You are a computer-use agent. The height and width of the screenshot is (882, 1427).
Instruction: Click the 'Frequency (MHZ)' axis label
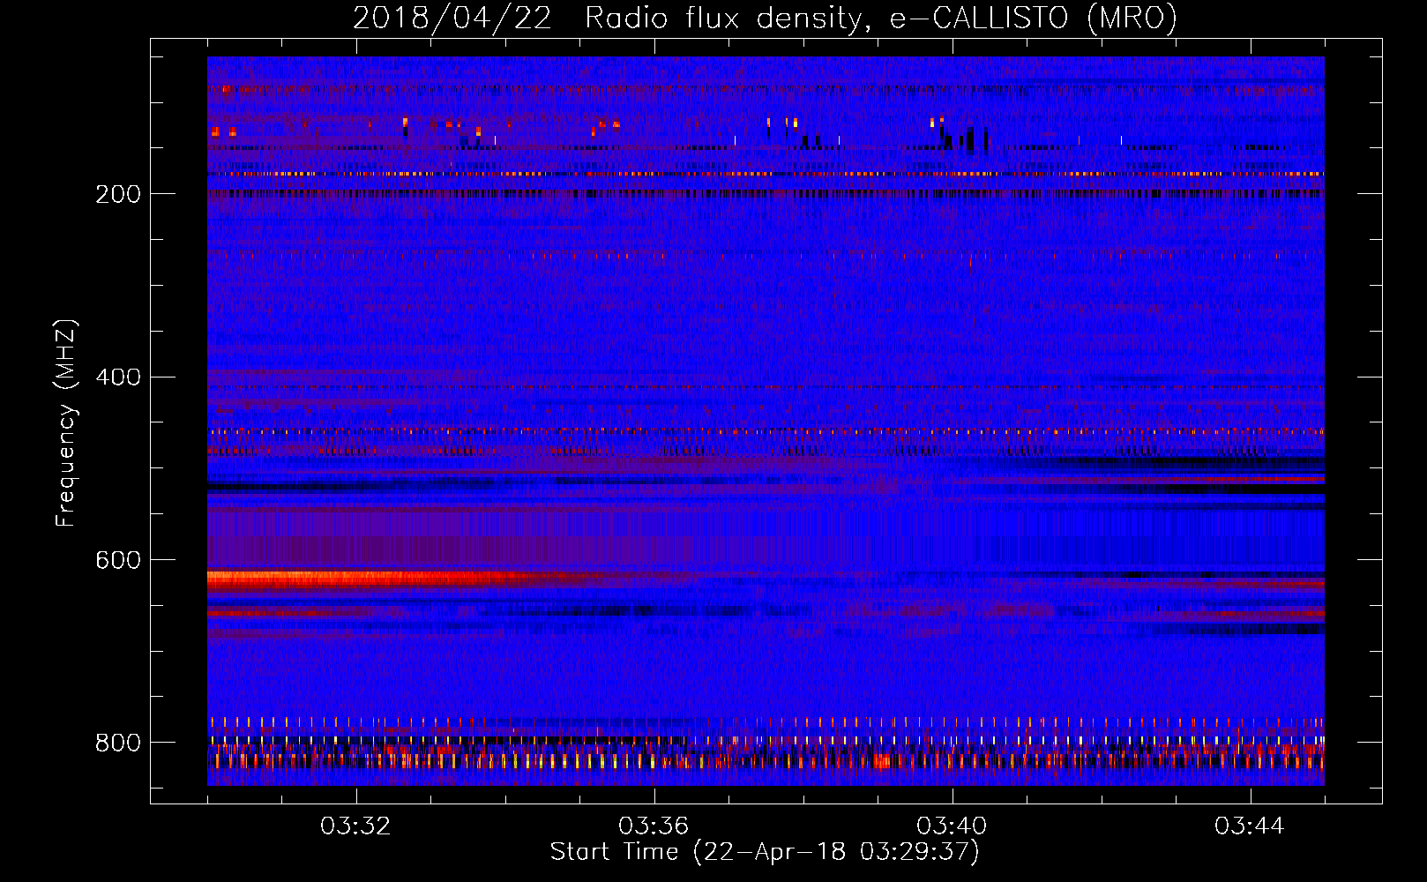(x=66, y=423)
